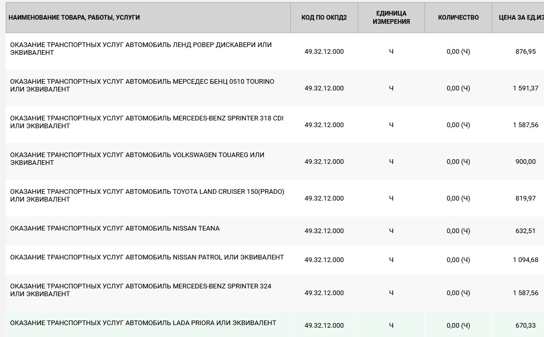The image size is (544, 337).
Task: Click OKPD2 code in Sprinter 324 row
Action: pyautogui.click(x=324, y=293)
